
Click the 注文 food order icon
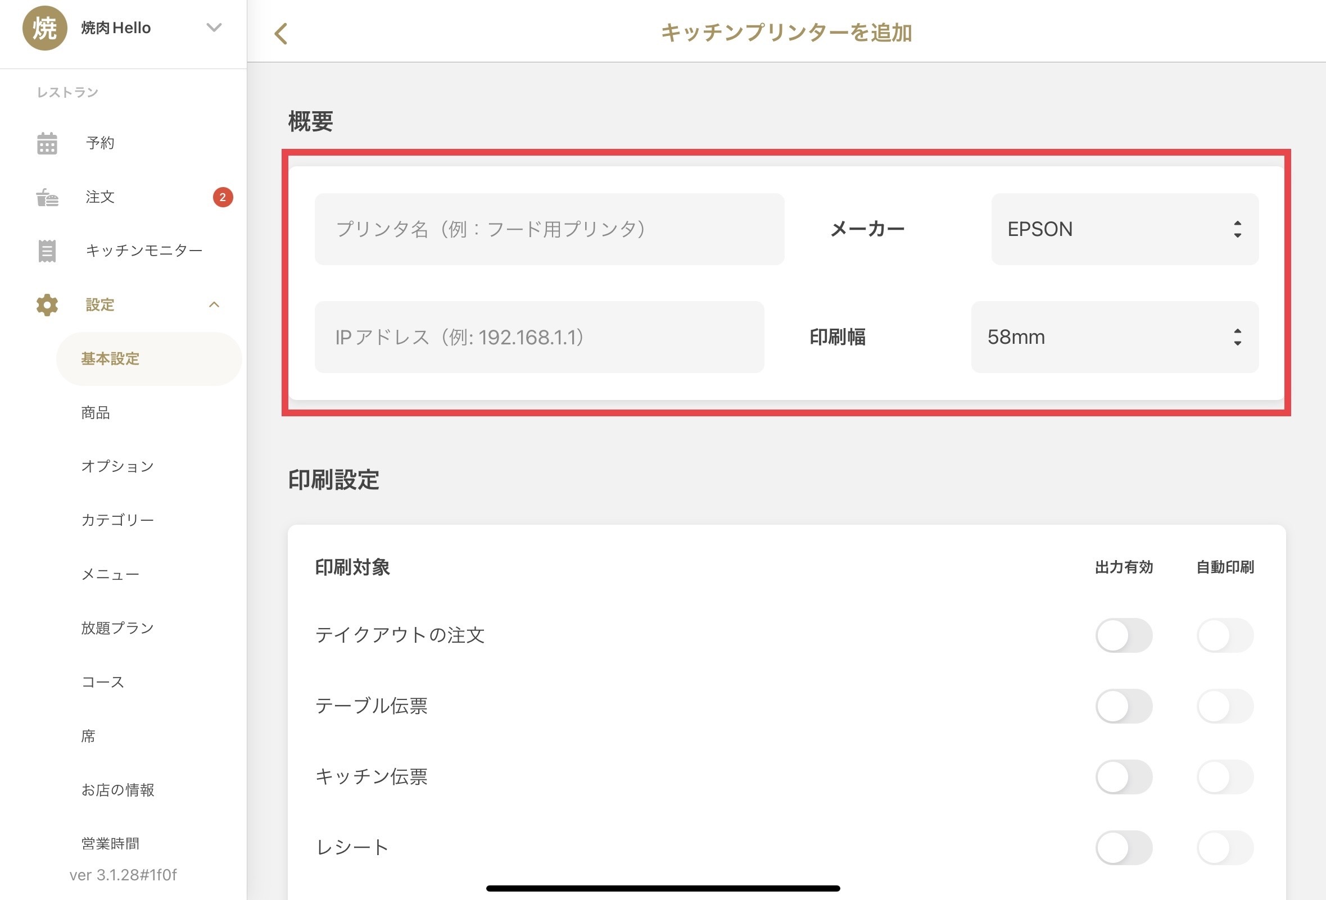click(47, 197)
